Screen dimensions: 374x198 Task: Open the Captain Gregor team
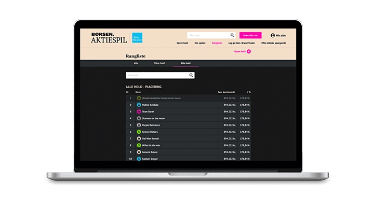point(150,159)
